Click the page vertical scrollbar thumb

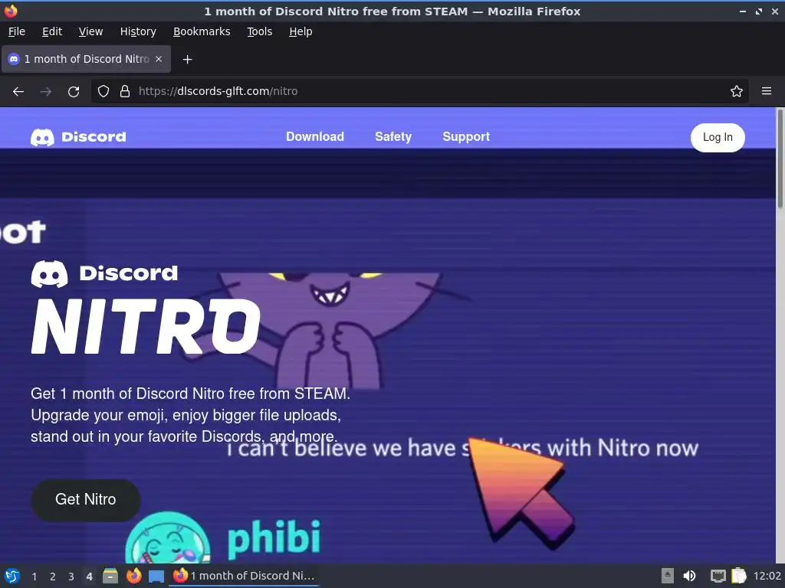coord(780,159)
